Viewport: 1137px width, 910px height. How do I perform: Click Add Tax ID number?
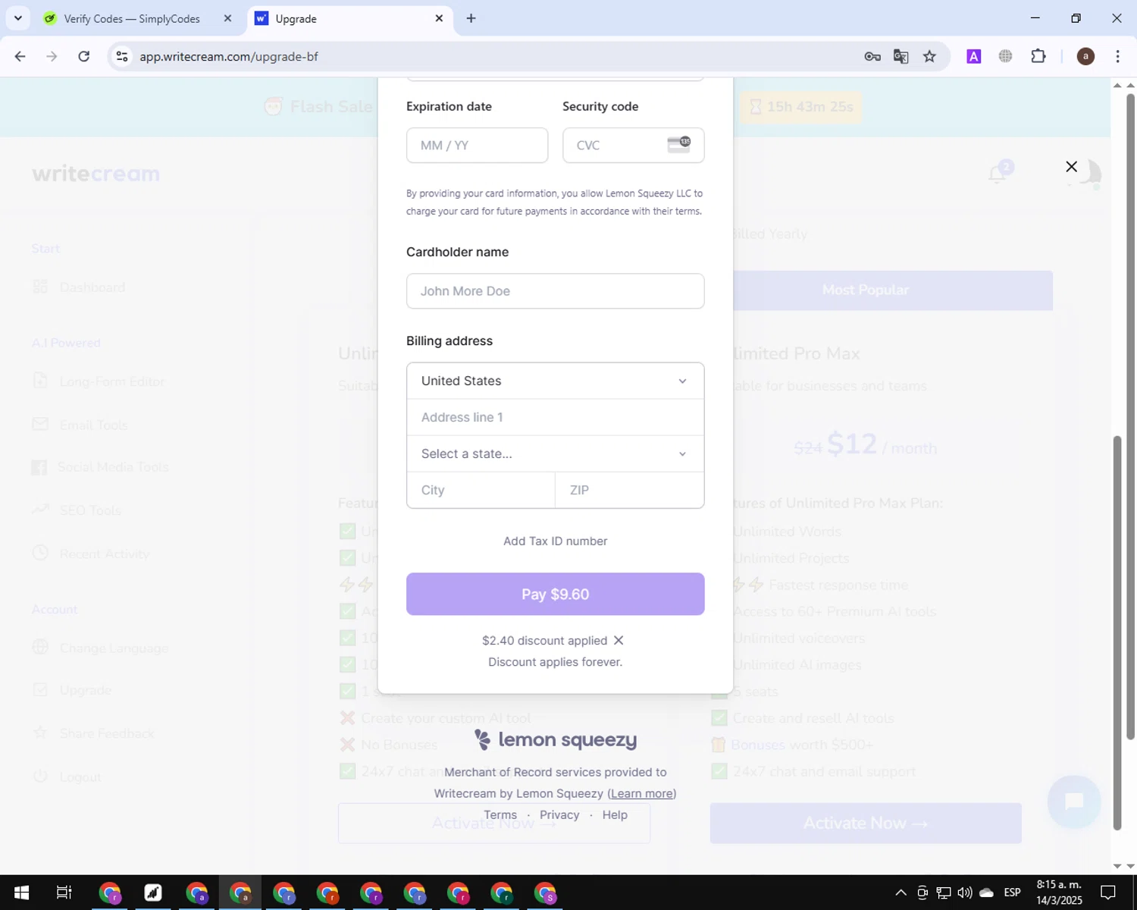click(x=555, y=541)
